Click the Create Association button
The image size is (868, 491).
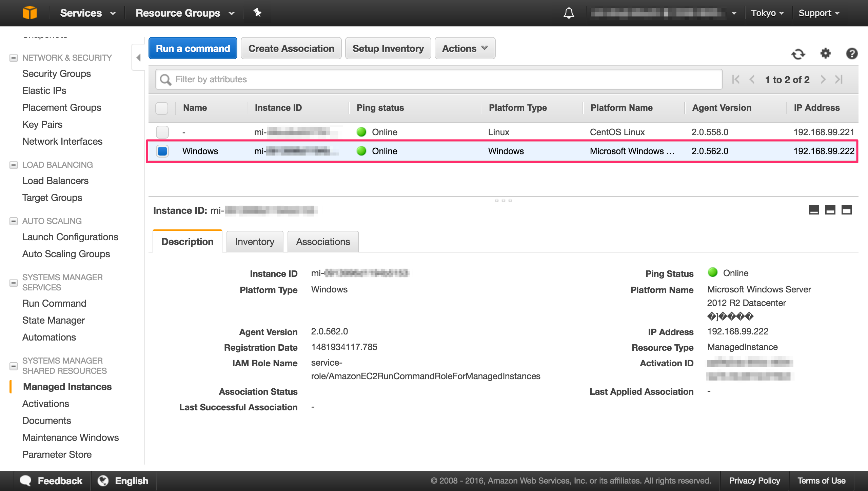[291, 48]
